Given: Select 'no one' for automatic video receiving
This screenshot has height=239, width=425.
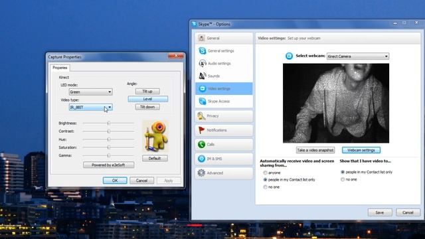Looking at the screenshot, I should pos(266,187).
